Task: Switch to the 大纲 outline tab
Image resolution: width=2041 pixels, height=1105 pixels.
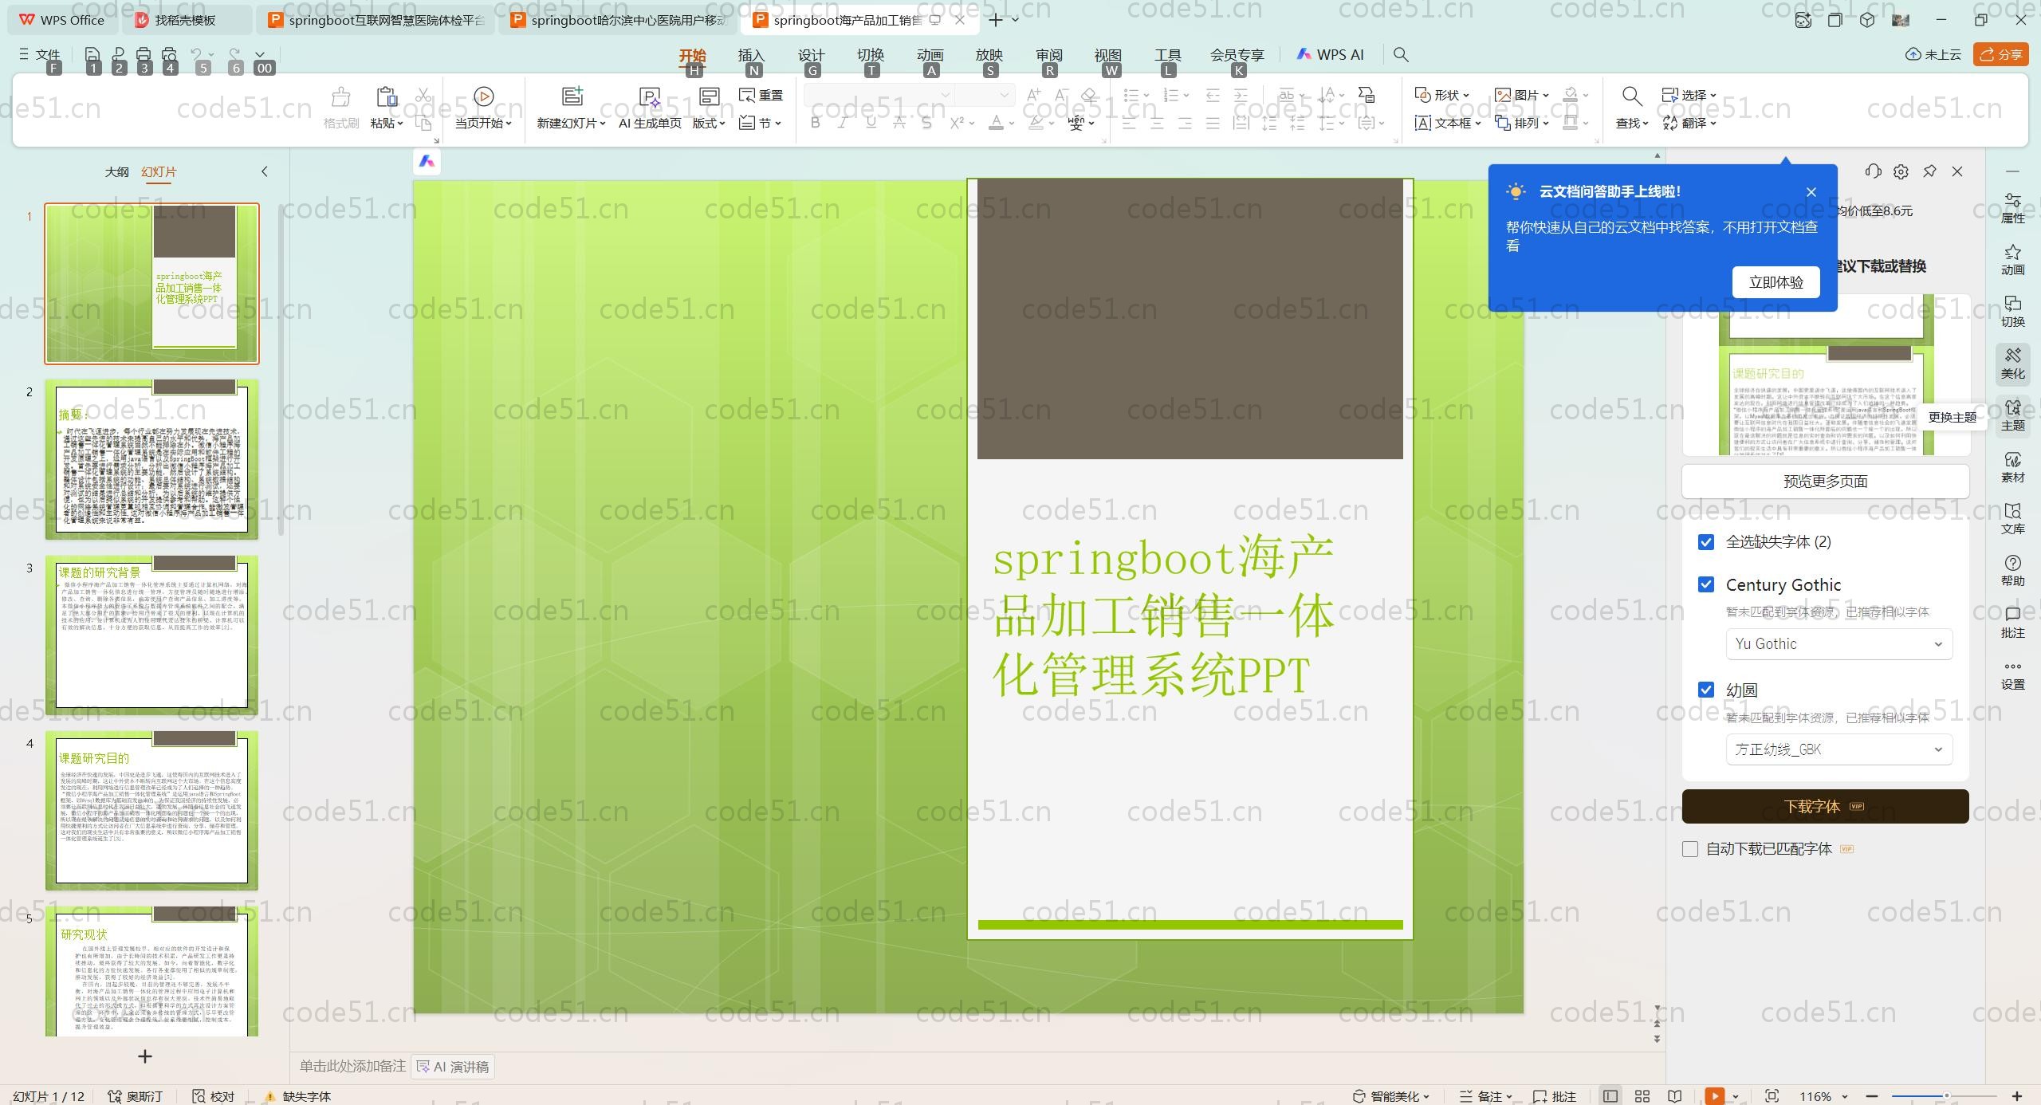Action: pos(116,171)
